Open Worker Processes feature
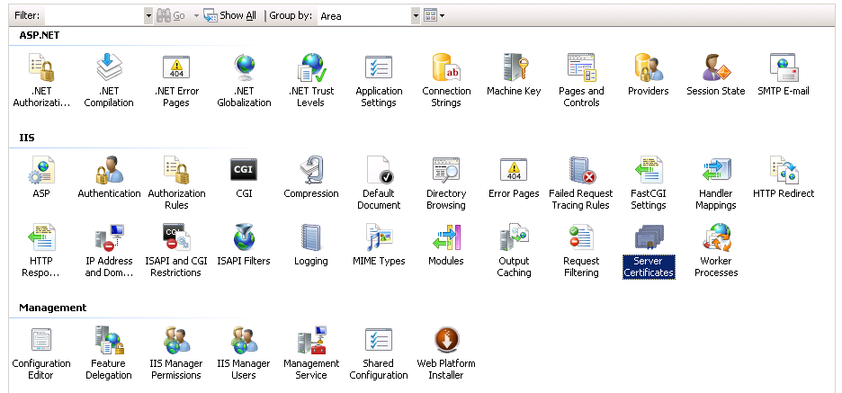 tap(716, 251)
